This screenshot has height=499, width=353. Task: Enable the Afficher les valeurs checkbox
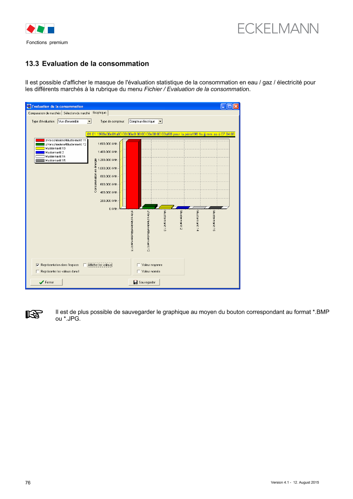point(85,265)
